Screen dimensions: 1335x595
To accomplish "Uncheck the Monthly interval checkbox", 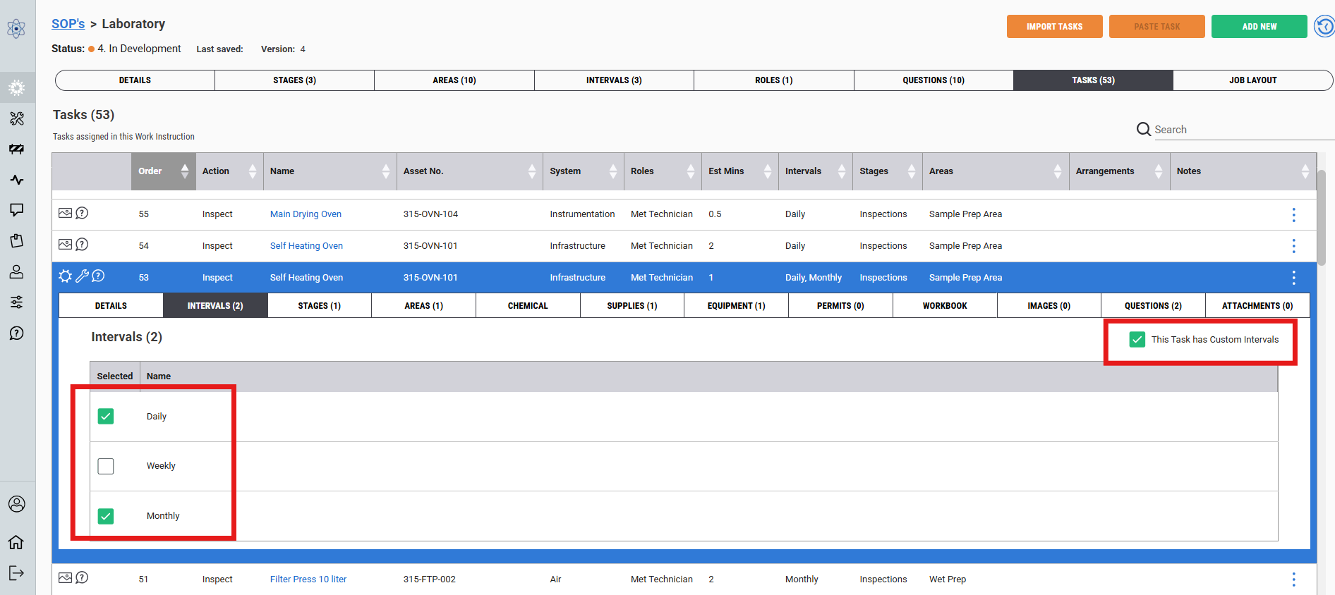I will coord(106,516).
